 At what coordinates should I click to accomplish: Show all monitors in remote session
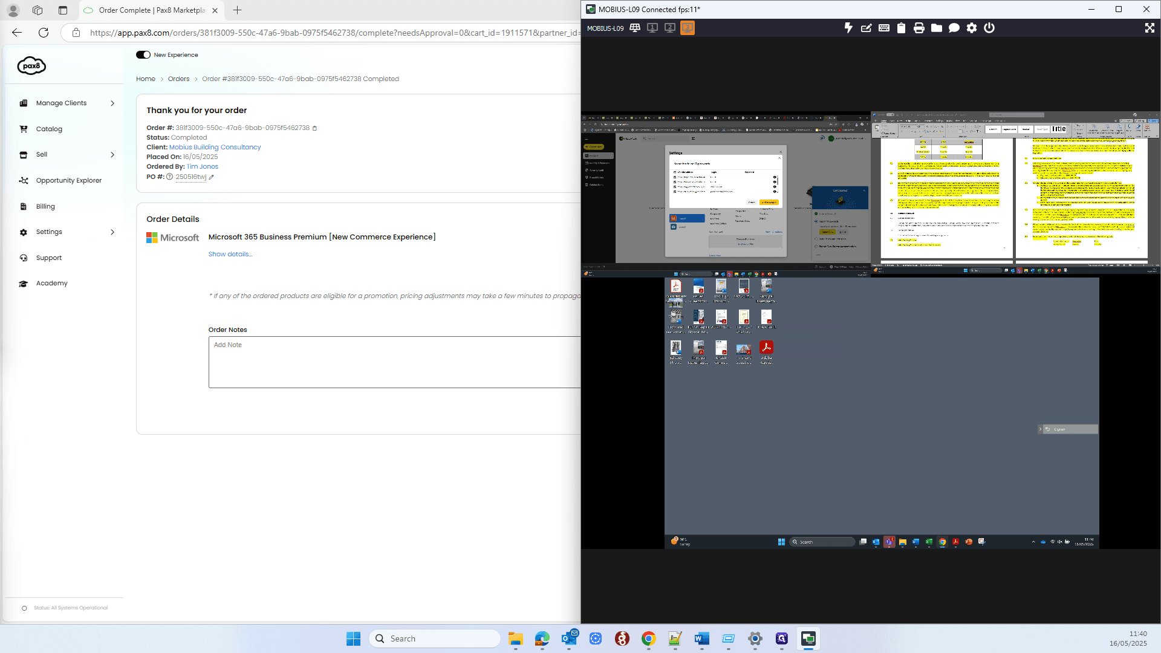635,28
